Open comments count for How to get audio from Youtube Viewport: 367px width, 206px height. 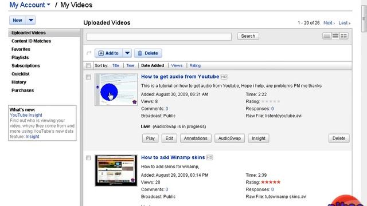click(x=167, y=109)
